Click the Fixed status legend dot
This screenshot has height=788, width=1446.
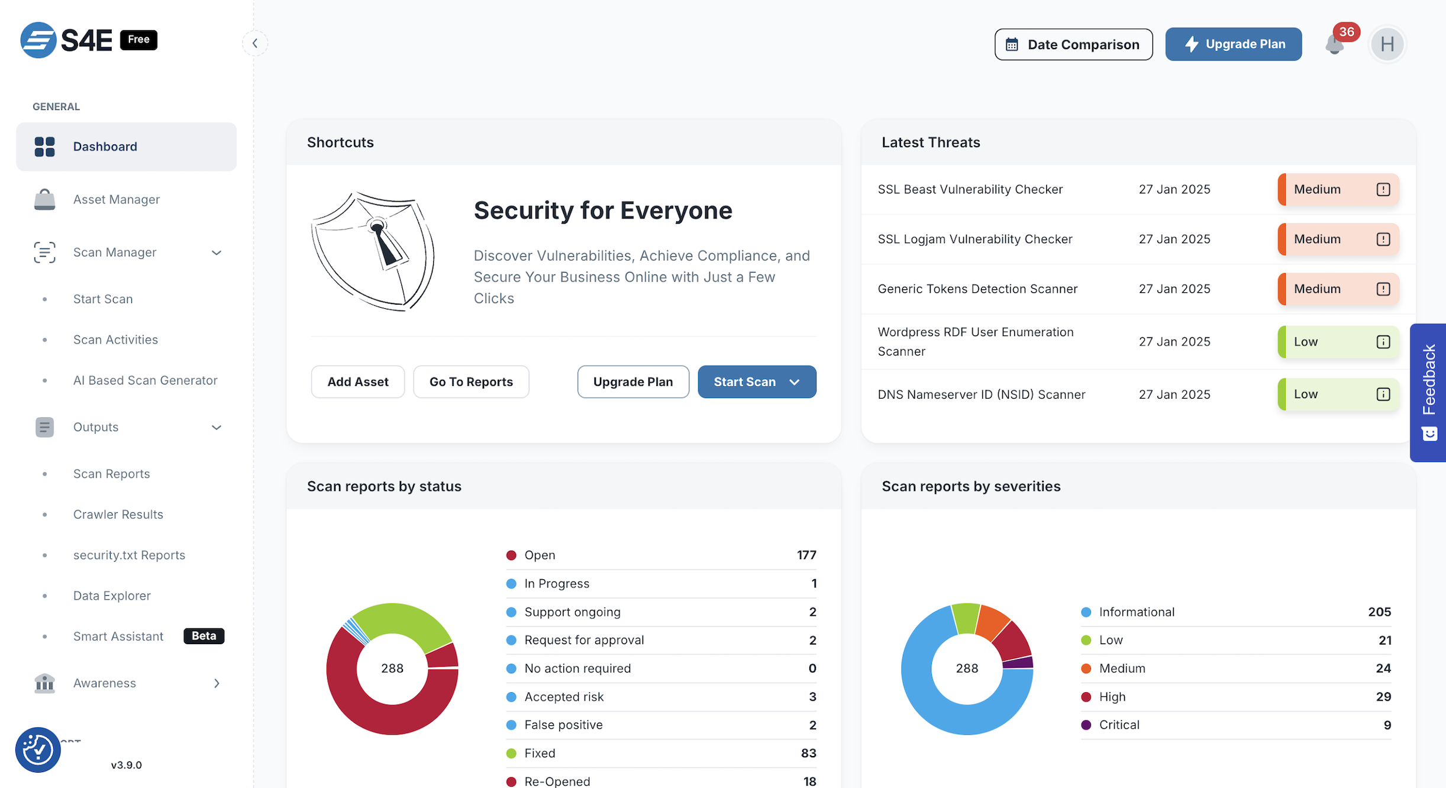click(x=511, y=754)
